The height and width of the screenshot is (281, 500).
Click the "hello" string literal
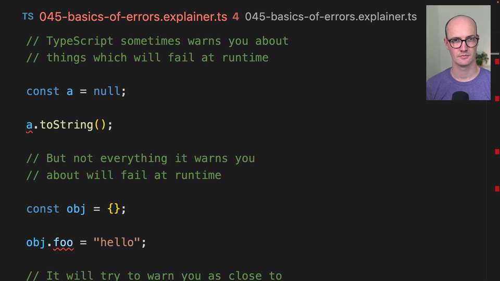117,242
